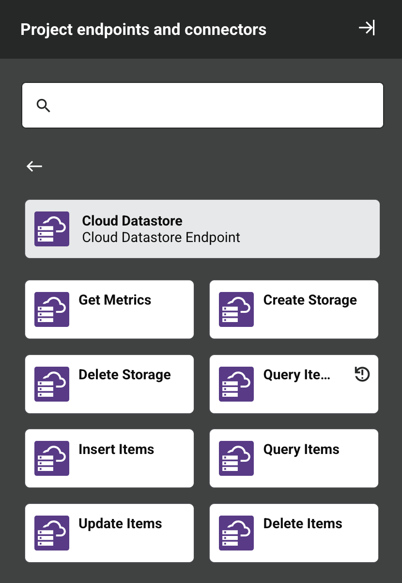Click inside the search input field
402x583 pixels.
(x=202, y=105)
